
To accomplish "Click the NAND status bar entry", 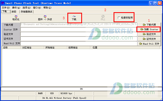I will (x=40, y=93).
